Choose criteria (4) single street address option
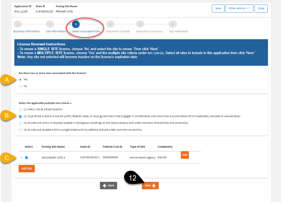This screenshot has width=281, height=202. pyautogui.click(x=20, y=130)
